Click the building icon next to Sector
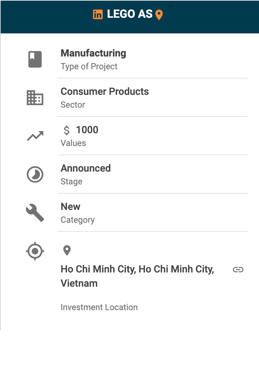Viewport: 259px width, 373px height. 35,98
